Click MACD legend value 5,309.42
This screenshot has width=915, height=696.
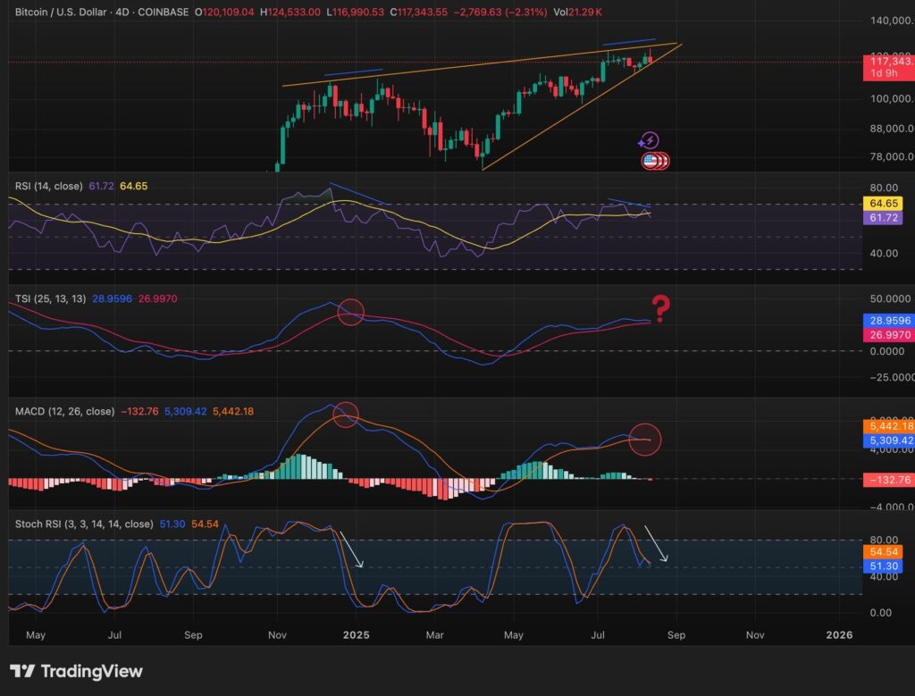[x=186, y=411]
